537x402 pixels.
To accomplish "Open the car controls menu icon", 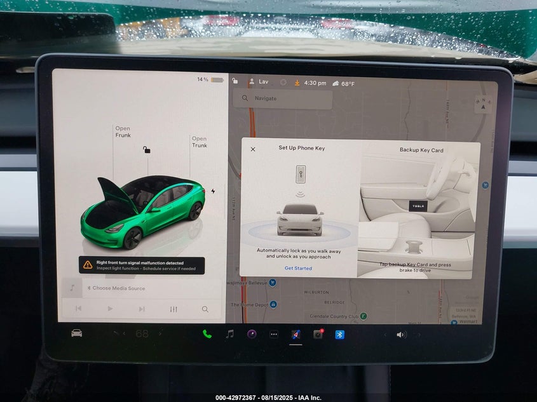I will [77, 333].
